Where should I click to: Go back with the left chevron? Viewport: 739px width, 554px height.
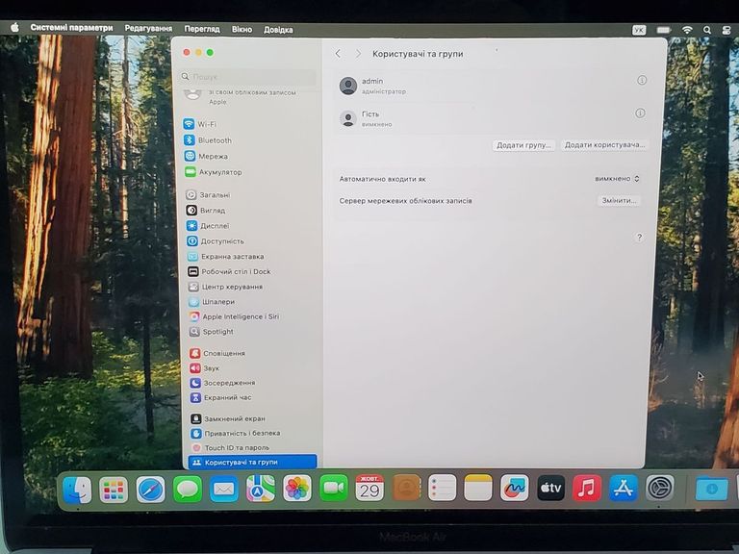tap(338, 54)
